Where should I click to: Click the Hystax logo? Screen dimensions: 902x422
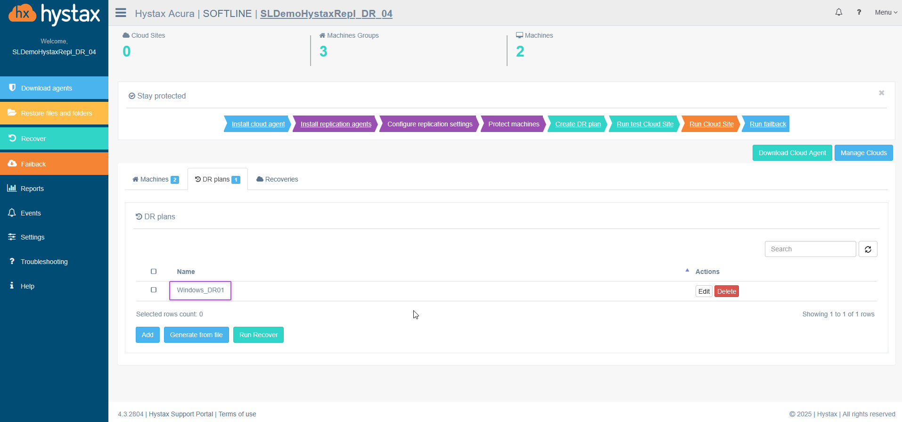pos(54,14)
